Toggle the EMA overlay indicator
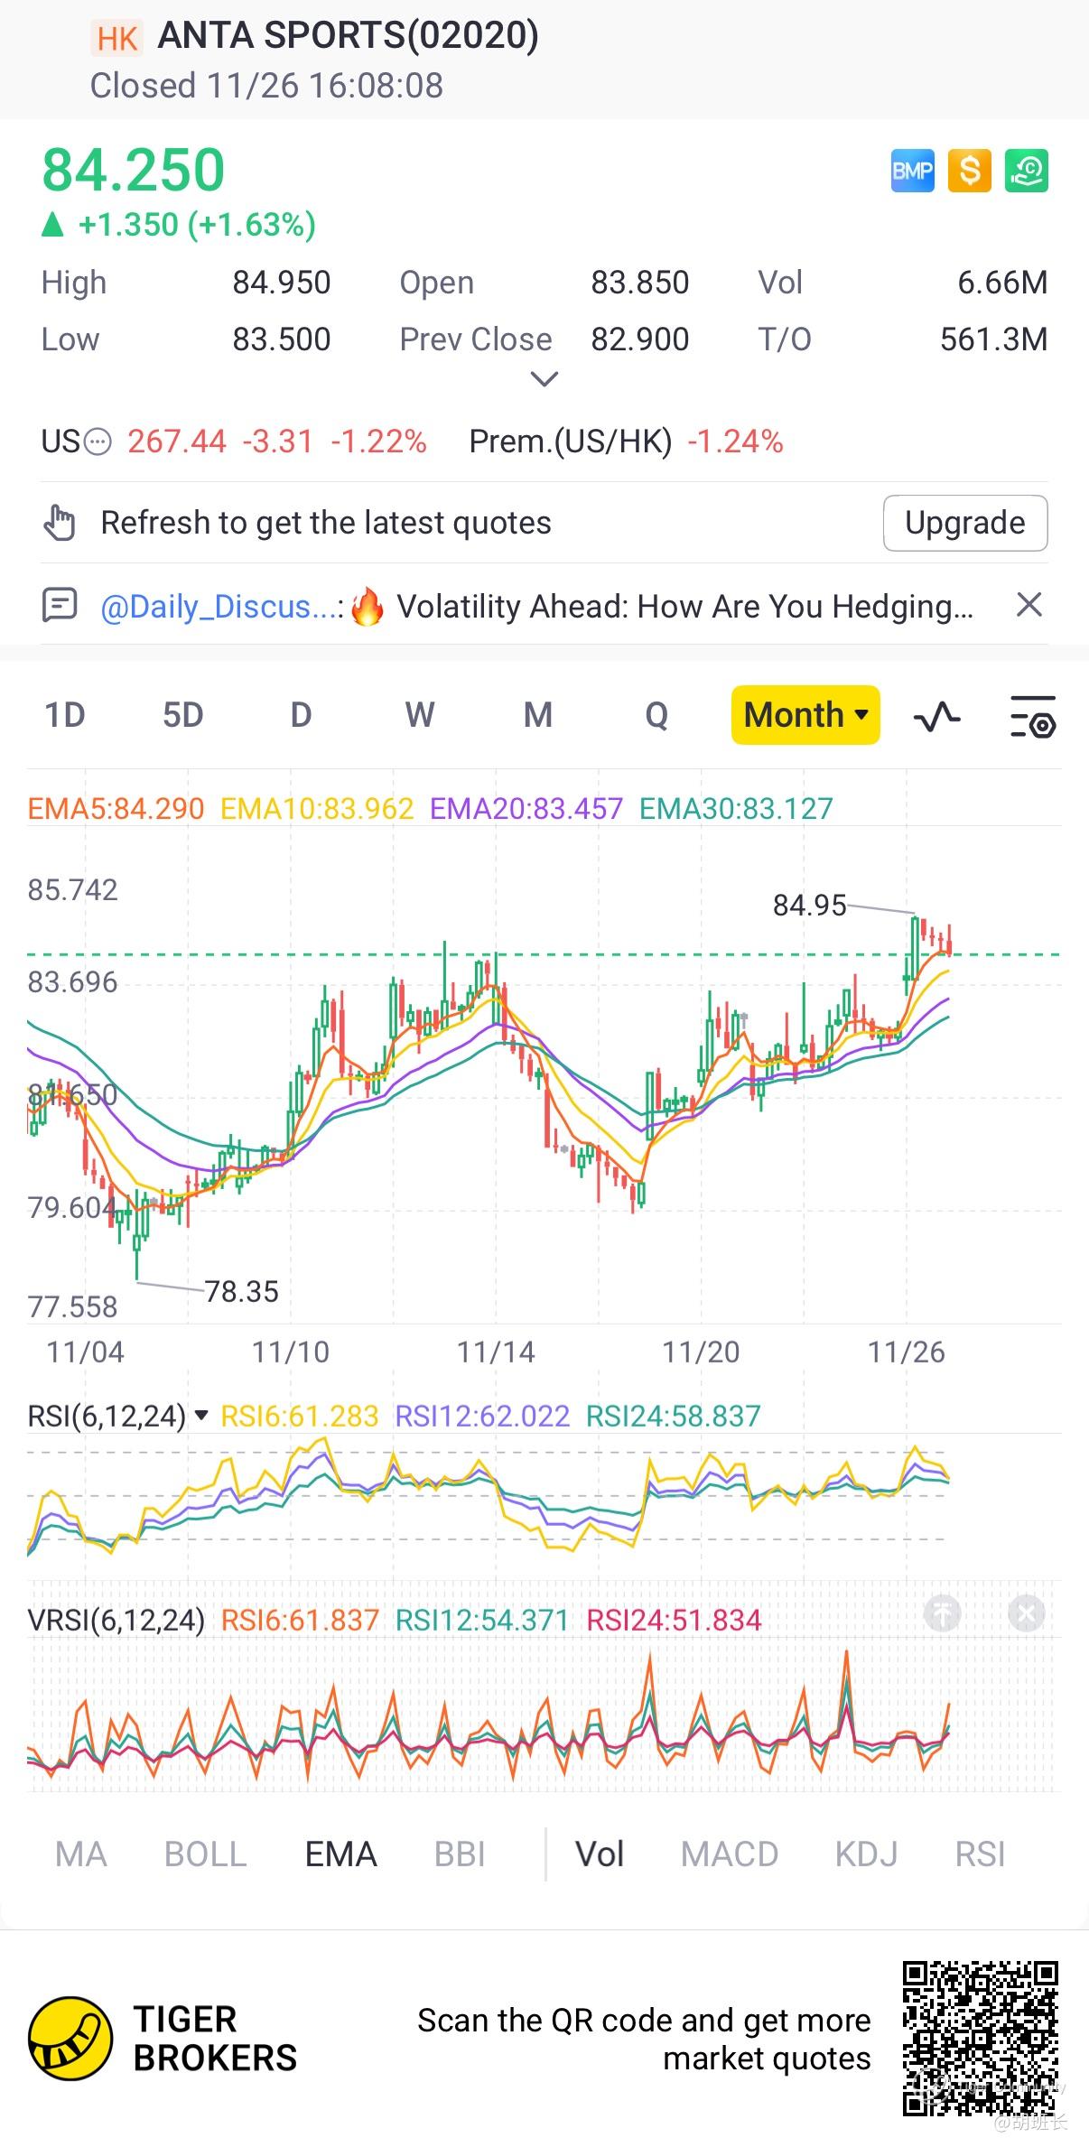The width and height of the screenshot is (1089, 2147). 340,1854
